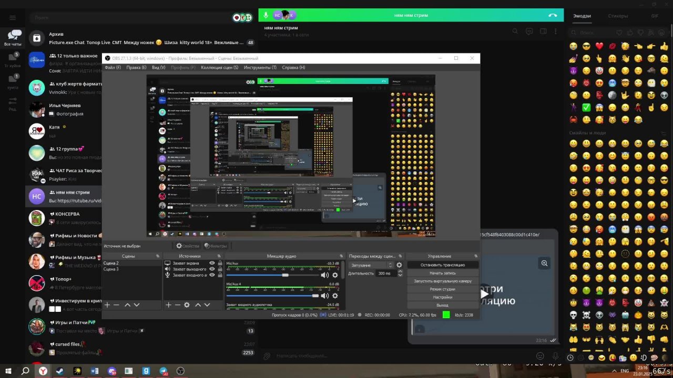The width and height of the screenshot is (673, 378).
Task: Mute microphone in the voice chat bar
Action: (266, 15)
